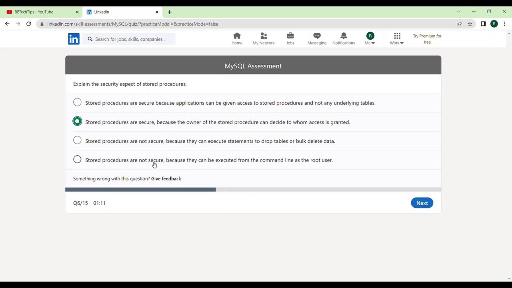Reload the current page
This screenshot has height=288, width=512.
(x=29, y=24)
